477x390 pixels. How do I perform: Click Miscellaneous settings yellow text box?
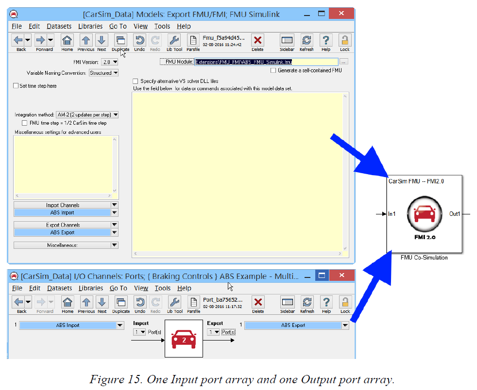(63, 164)
